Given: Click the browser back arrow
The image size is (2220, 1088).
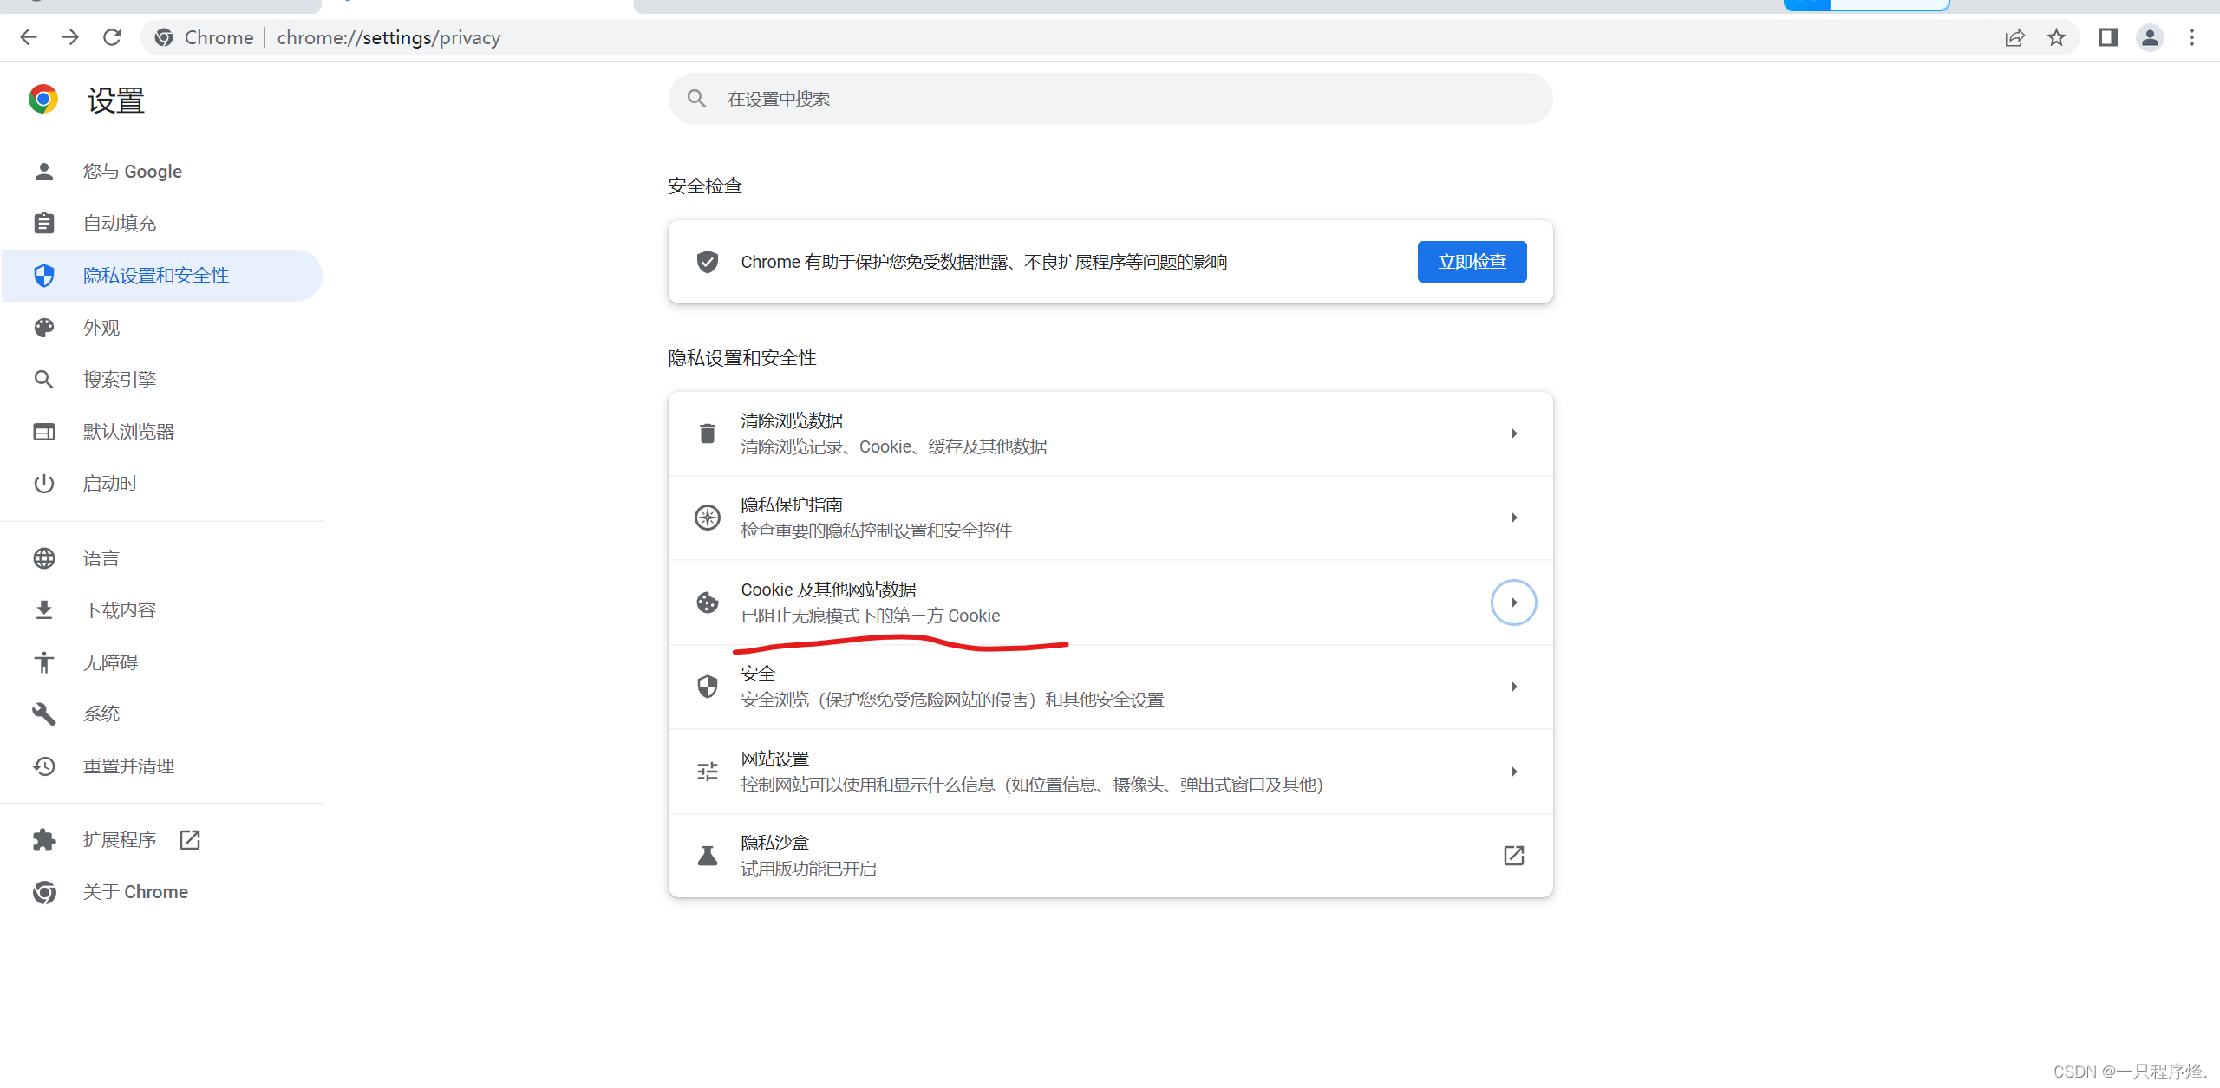Looking at the screenshot, I should pos(29,37).
